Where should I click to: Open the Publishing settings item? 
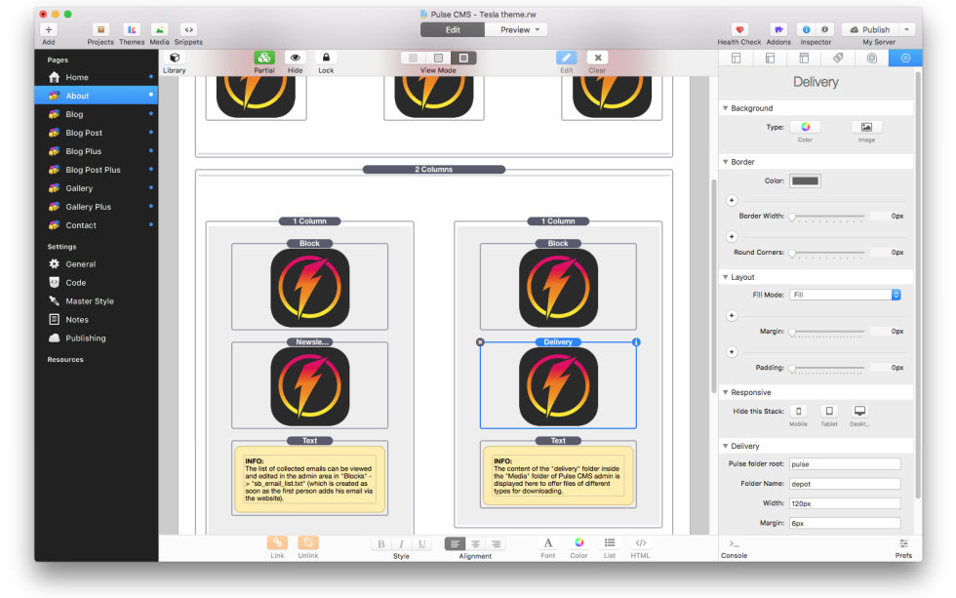click(97, 338)
